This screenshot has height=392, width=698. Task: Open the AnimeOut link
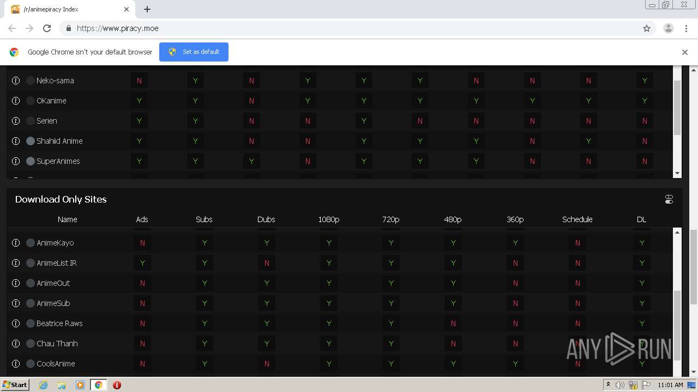click(53, 283)
